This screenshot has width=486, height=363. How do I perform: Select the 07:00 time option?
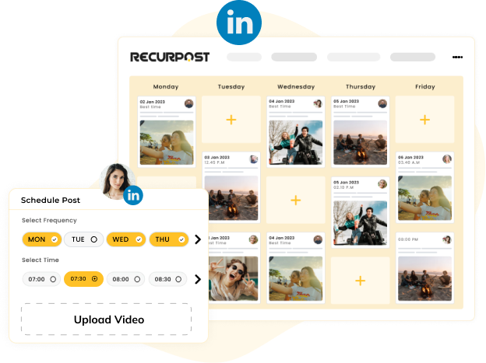[x=41, y=279]
